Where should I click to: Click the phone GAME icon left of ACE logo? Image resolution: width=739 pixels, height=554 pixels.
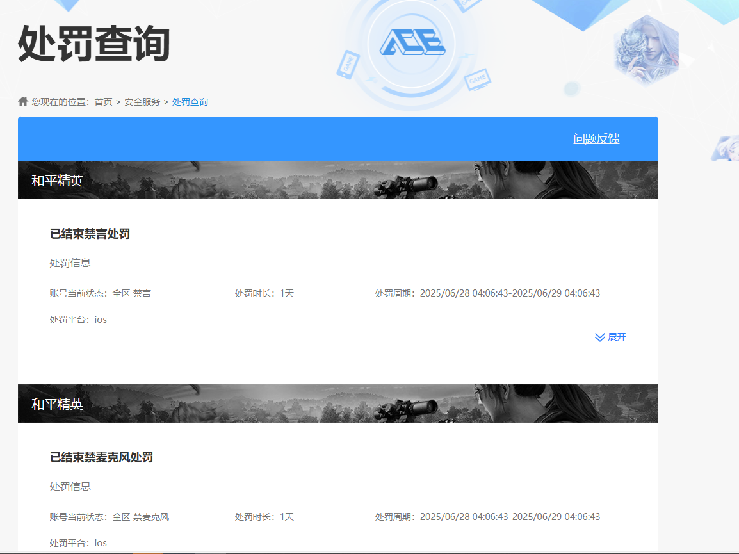point(348,65)
